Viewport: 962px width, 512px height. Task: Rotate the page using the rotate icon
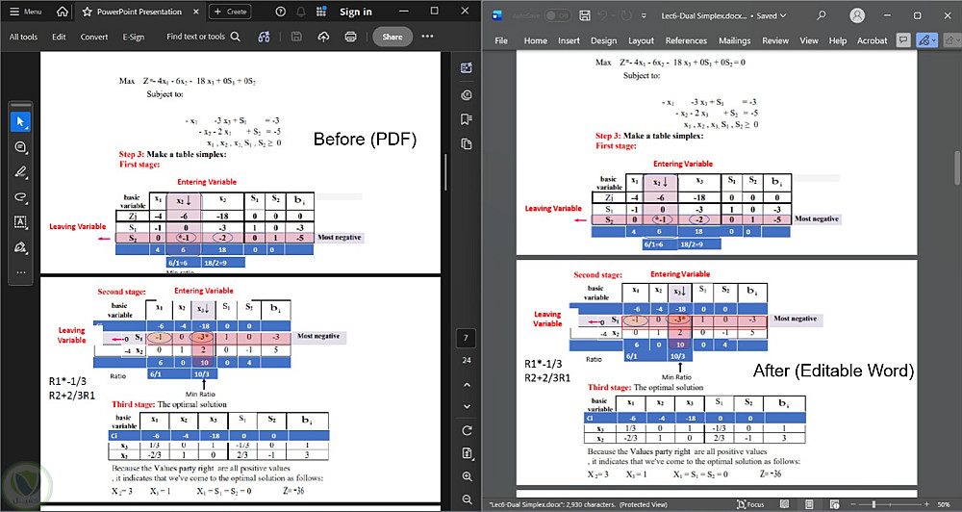[467, 429]
